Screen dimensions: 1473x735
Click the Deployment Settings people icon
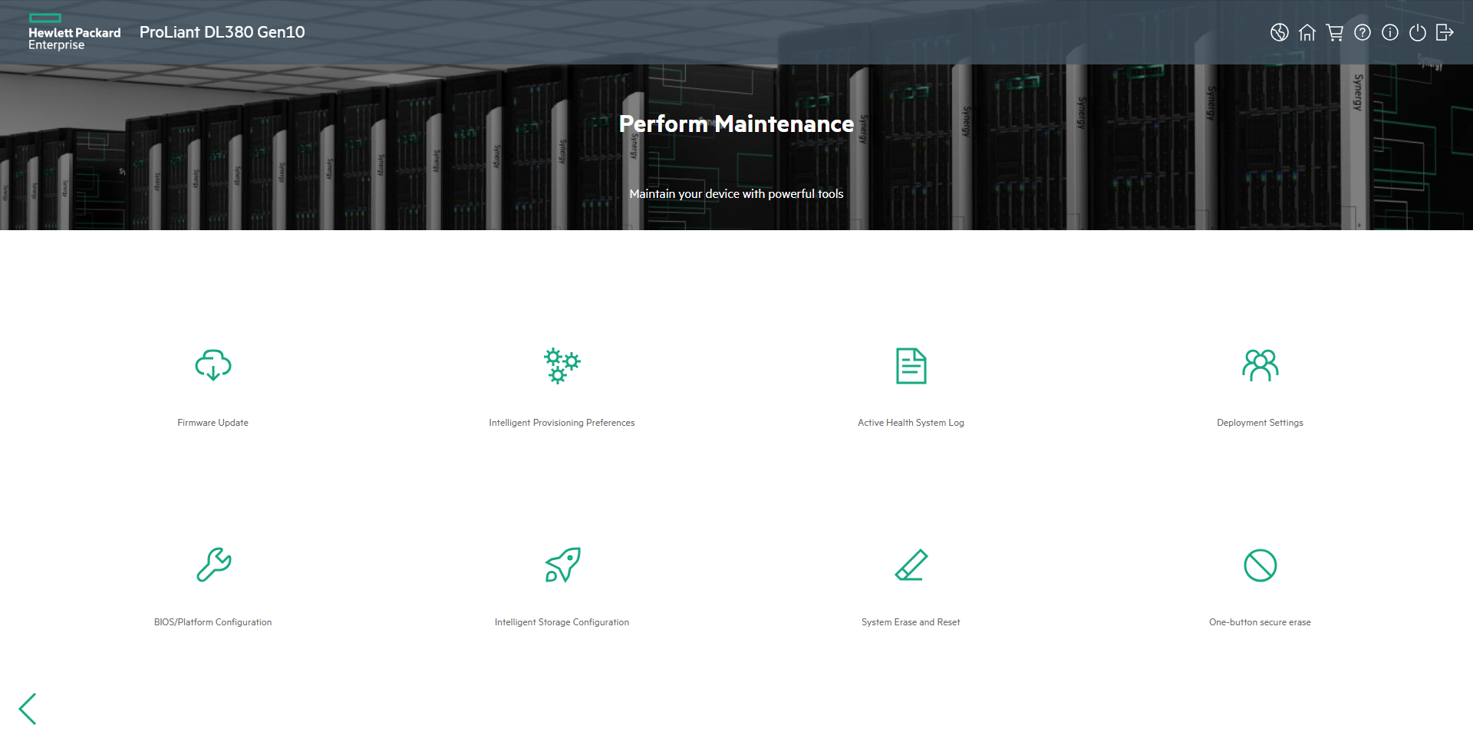pos(1260,365)
